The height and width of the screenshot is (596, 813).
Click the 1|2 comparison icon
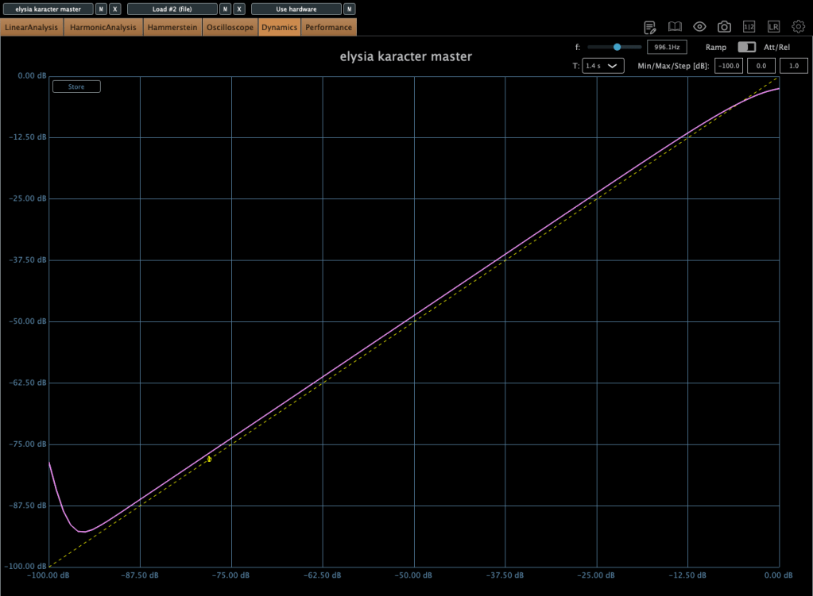click(749, 27)
